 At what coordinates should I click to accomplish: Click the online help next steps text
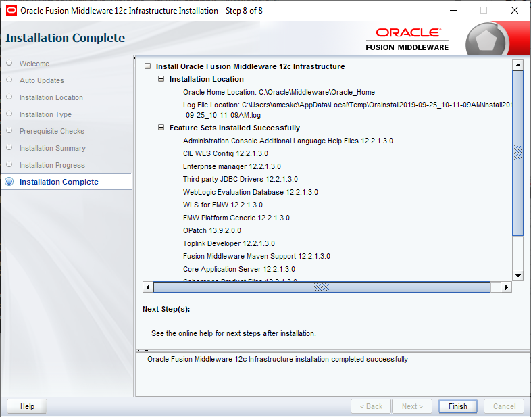(x=233, y=333)
